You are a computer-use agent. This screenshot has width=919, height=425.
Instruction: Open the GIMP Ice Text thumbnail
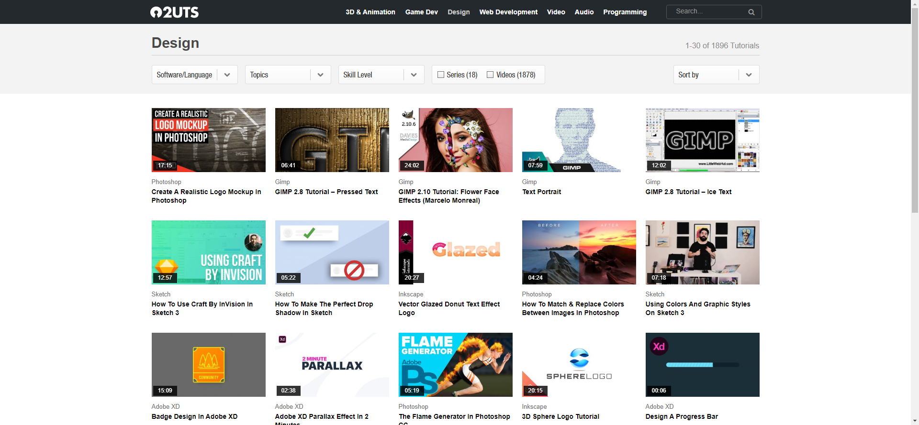click(x=703, y=140)
